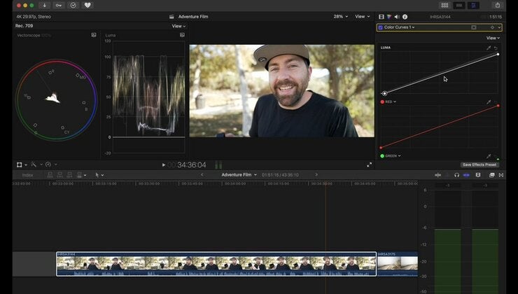
Task: Switch to the Video inspector tab
Action: pyautogui.click(x=381, y=17)
